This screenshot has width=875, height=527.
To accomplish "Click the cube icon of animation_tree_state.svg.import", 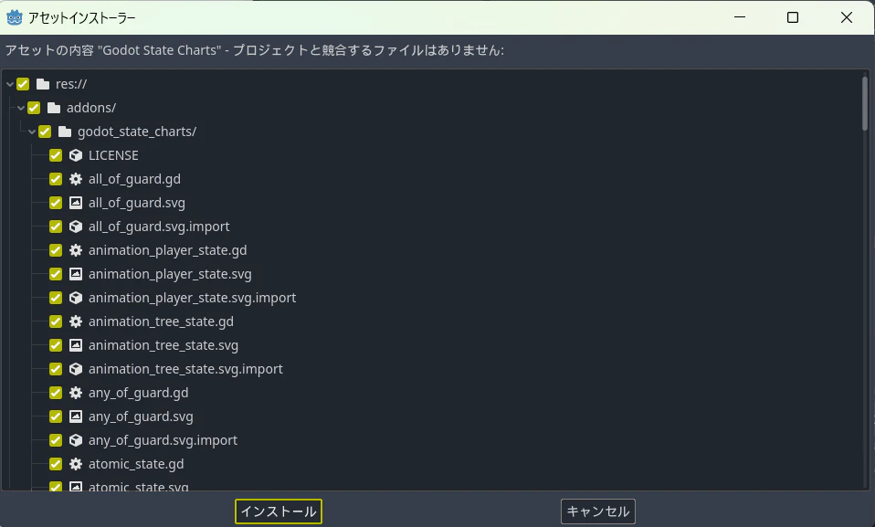I will tap(76, 369).
